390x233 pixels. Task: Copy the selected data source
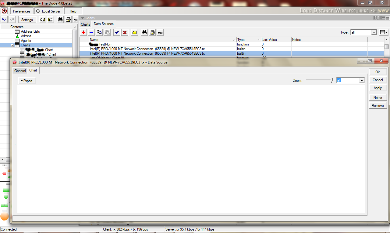(99, 32)
